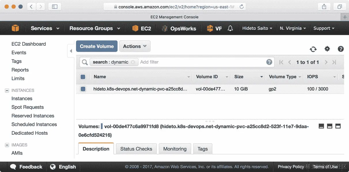Open the help question mark icon
Screen dimensions: 349x172
pyautogui.click(x=341, y=49)
